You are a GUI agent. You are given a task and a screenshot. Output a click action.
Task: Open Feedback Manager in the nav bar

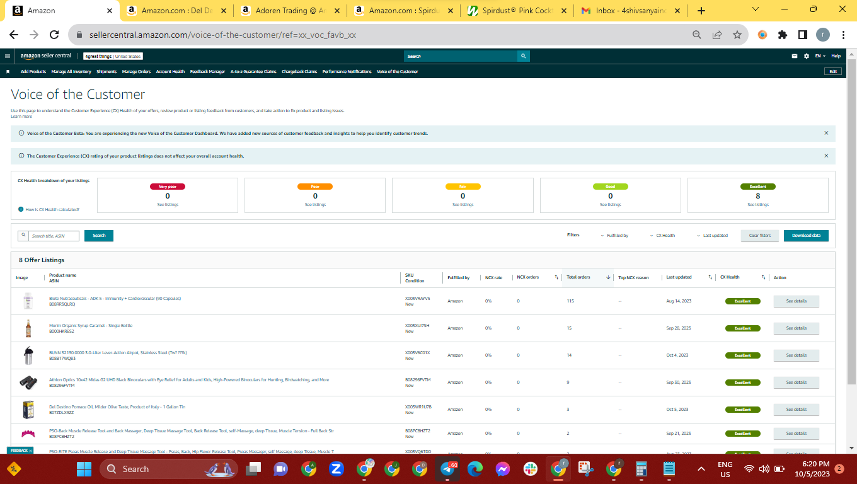207,72
